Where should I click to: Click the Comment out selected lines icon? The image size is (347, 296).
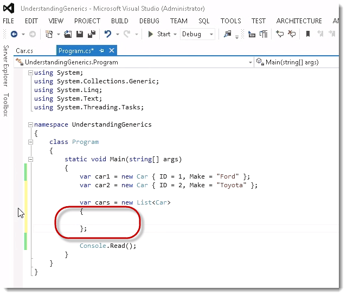280,34
